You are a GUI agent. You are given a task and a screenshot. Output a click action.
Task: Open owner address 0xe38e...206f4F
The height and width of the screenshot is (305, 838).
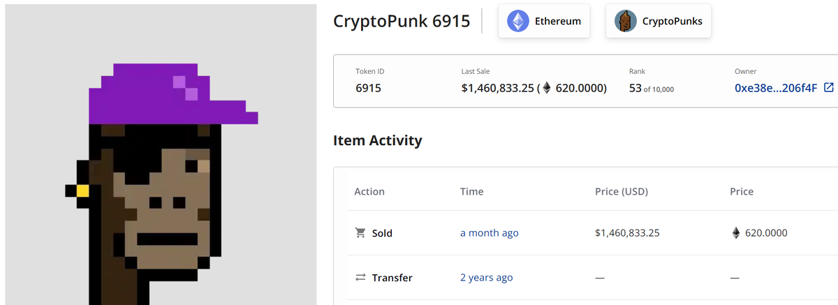click(776, 88)
